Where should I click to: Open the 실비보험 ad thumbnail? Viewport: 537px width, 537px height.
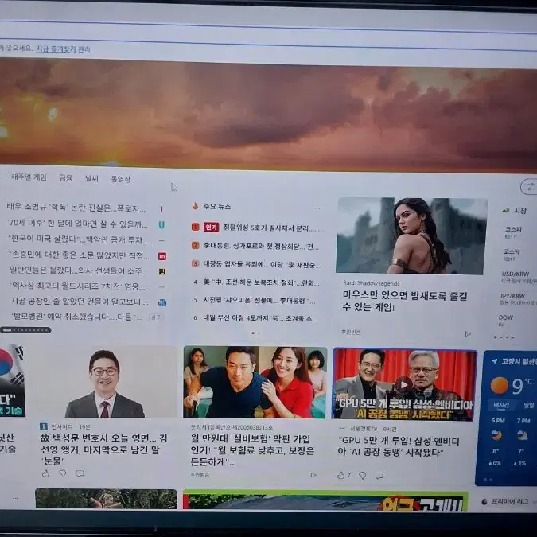coord(255,382)
